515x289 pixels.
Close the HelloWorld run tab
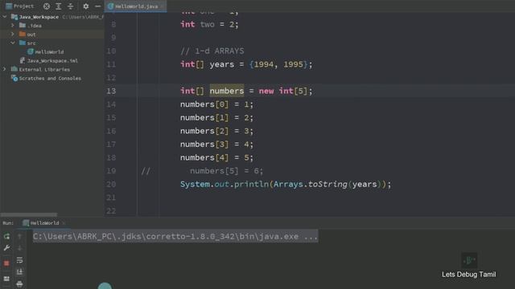64,223
